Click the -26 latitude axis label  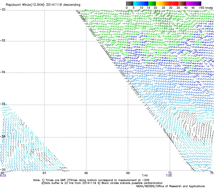point(3,104)
